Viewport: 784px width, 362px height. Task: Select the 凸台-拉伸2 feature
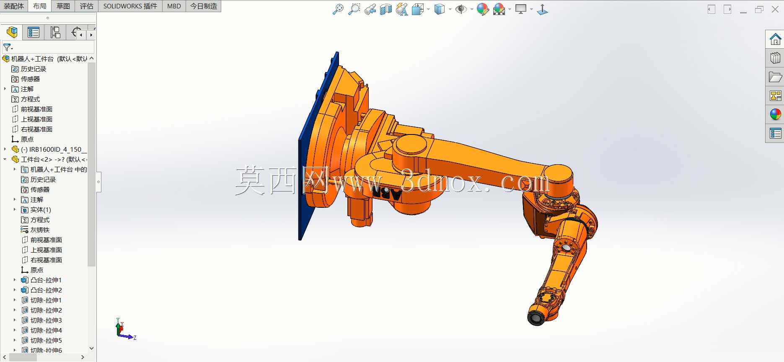click(x=41, y=290)
